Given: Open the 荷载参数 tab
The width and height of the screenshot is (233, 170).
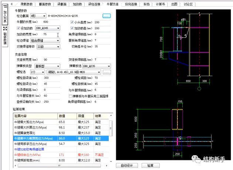Looking at the screenshot, I should 27,4.
